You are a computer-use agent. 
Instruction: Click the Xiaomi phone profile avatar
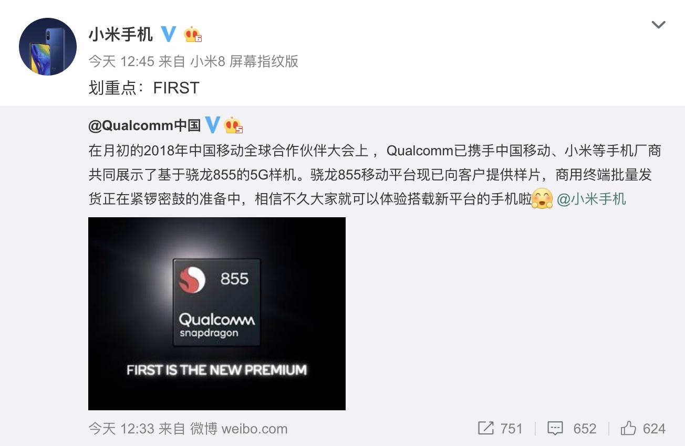pyautogui.click(x=48, y=47)
